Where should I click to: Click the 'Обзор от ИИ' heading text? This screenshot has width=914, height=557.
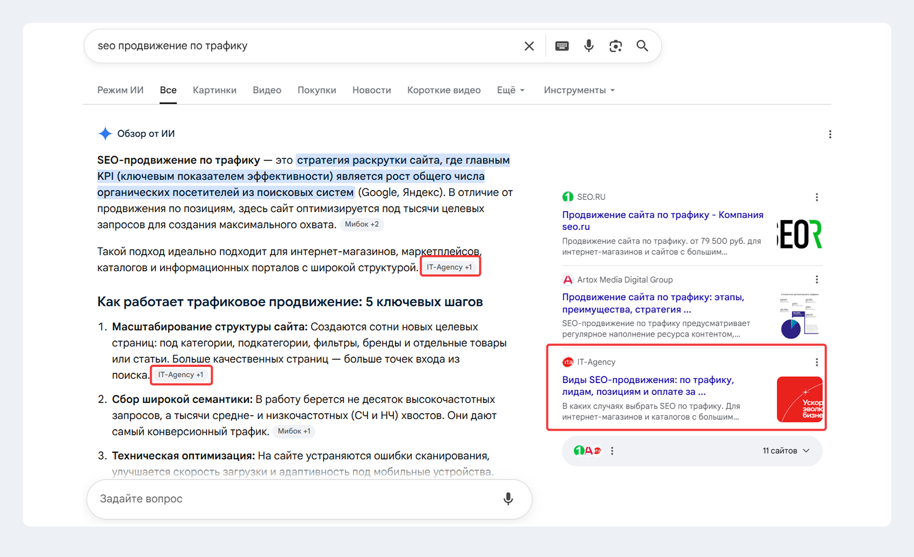pyautogui.click(x=146, y=134)
